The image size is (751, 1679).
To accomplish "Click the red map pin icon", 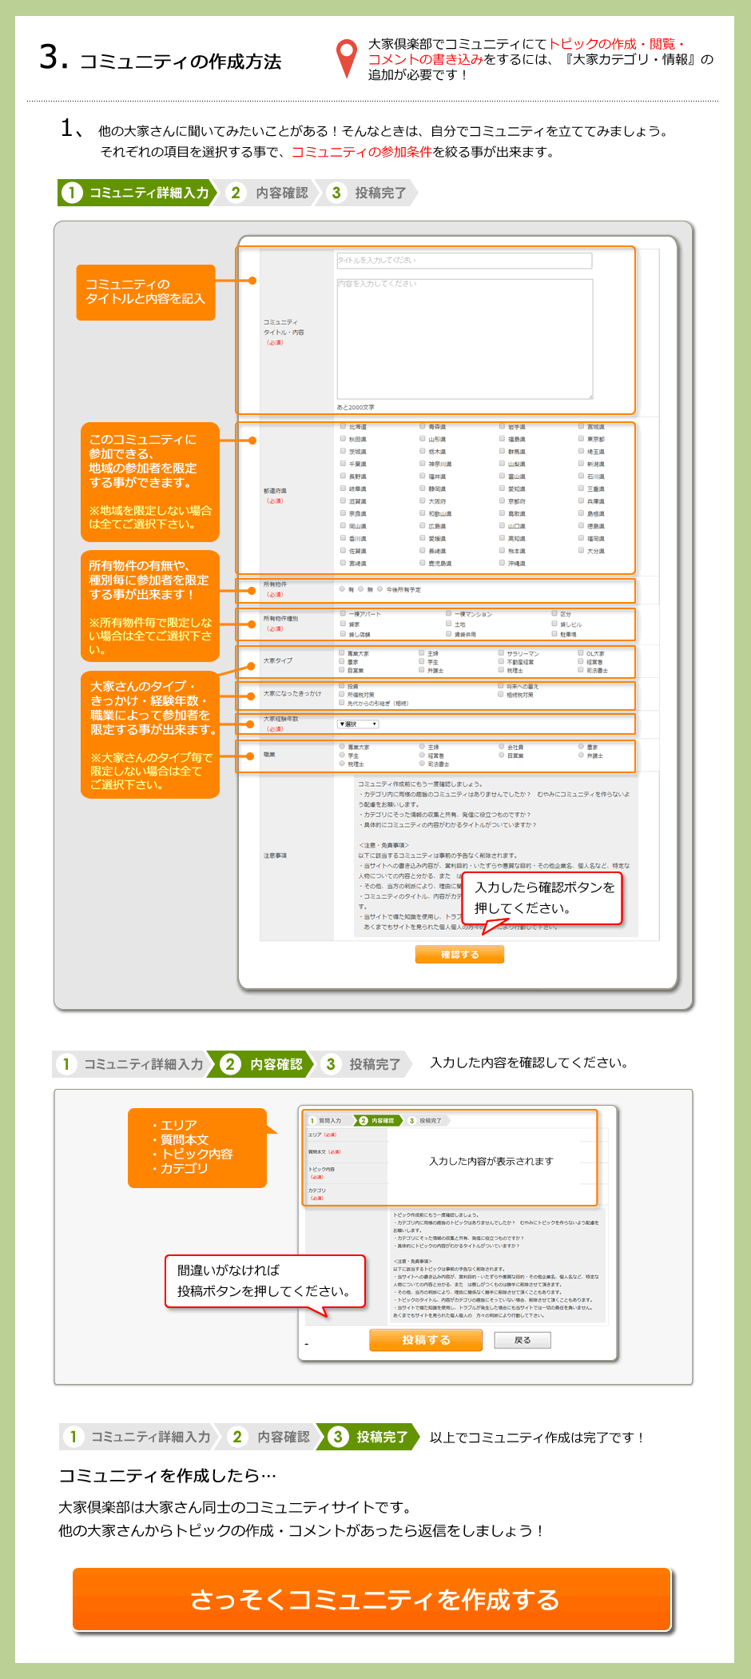I will [x=346, y=58].
